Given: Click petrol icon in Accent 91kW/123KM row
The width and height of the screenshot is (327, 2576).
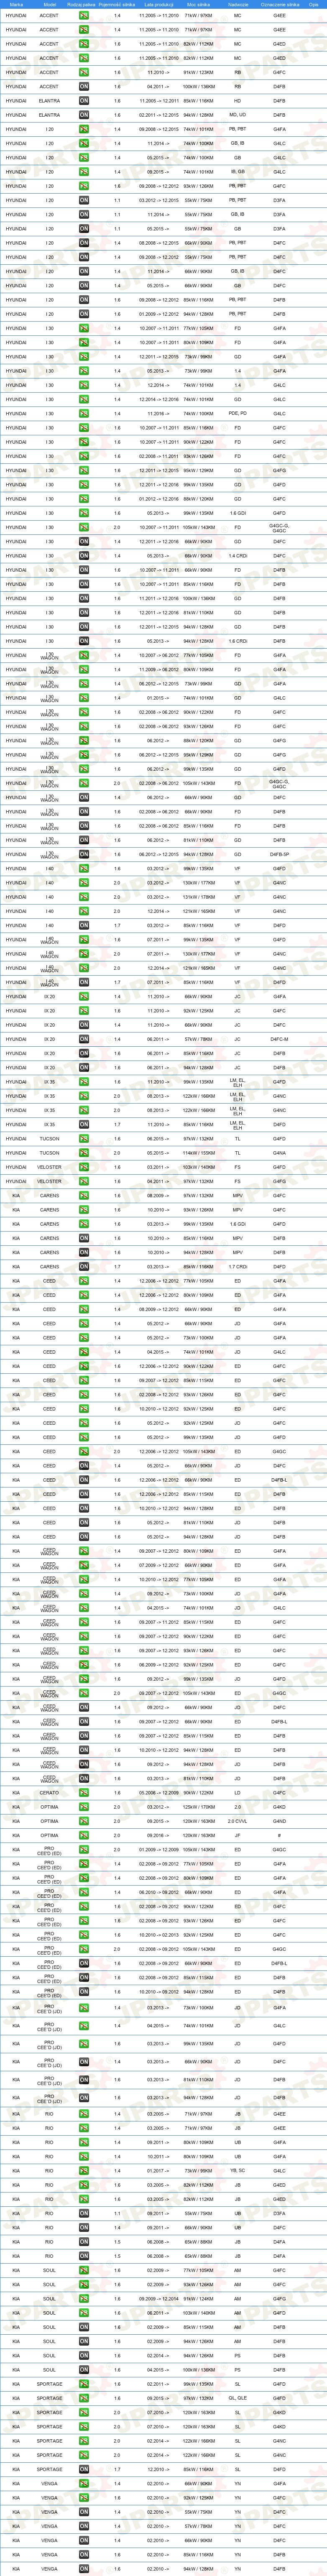Looking at the screenshot, I should pyautogui.click(x=84, y=73).
